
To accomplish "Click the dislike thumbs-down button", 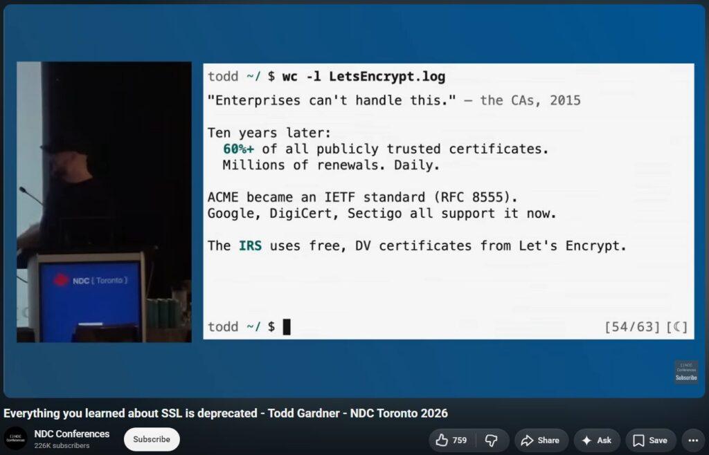I will tap(491, 440).
